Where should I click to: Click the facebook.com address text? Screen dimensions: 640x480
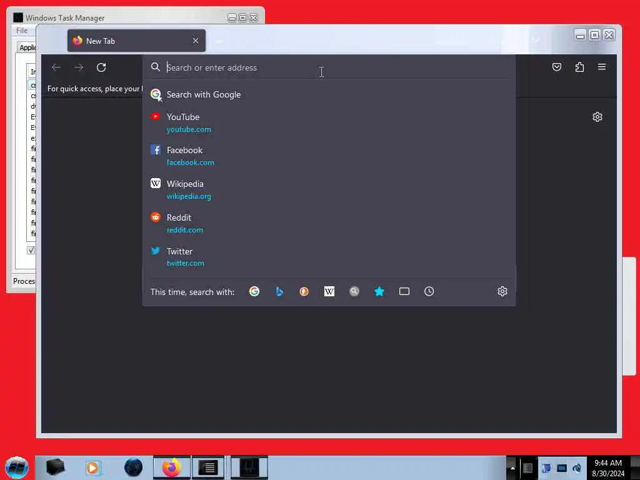point(190,162)
